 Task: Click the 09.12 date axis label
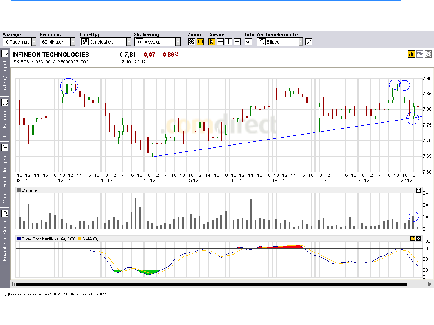[x=21, y=180]
